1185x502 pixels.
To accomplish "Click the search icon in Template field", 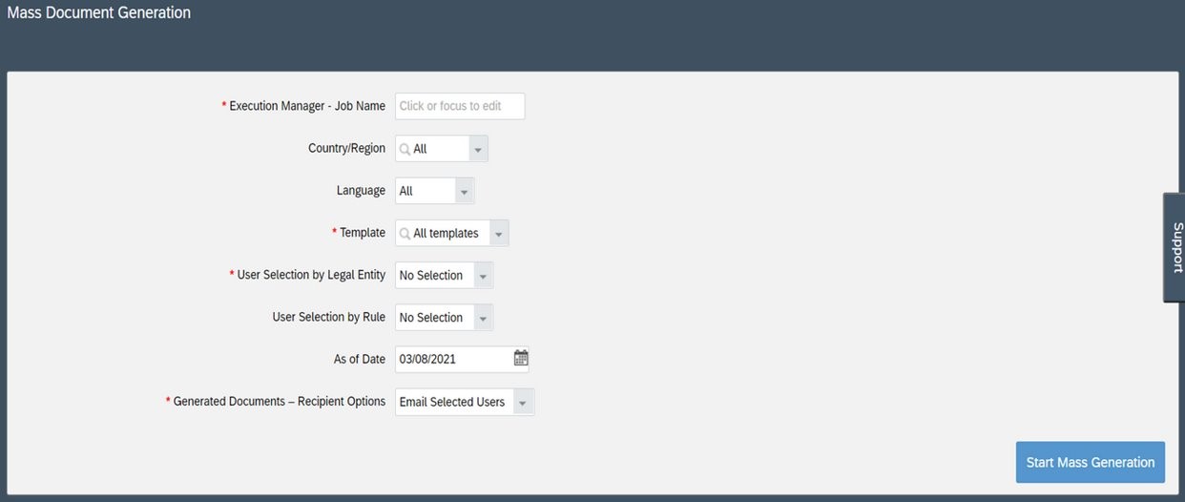I will click(x=405, y=233).
